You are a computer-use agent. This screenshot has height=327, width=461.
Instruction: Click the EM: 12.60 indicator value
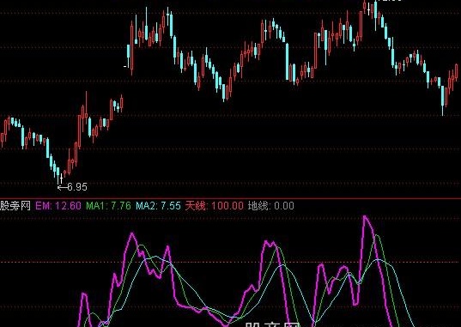pyautogui.click(x=58, y=205)
